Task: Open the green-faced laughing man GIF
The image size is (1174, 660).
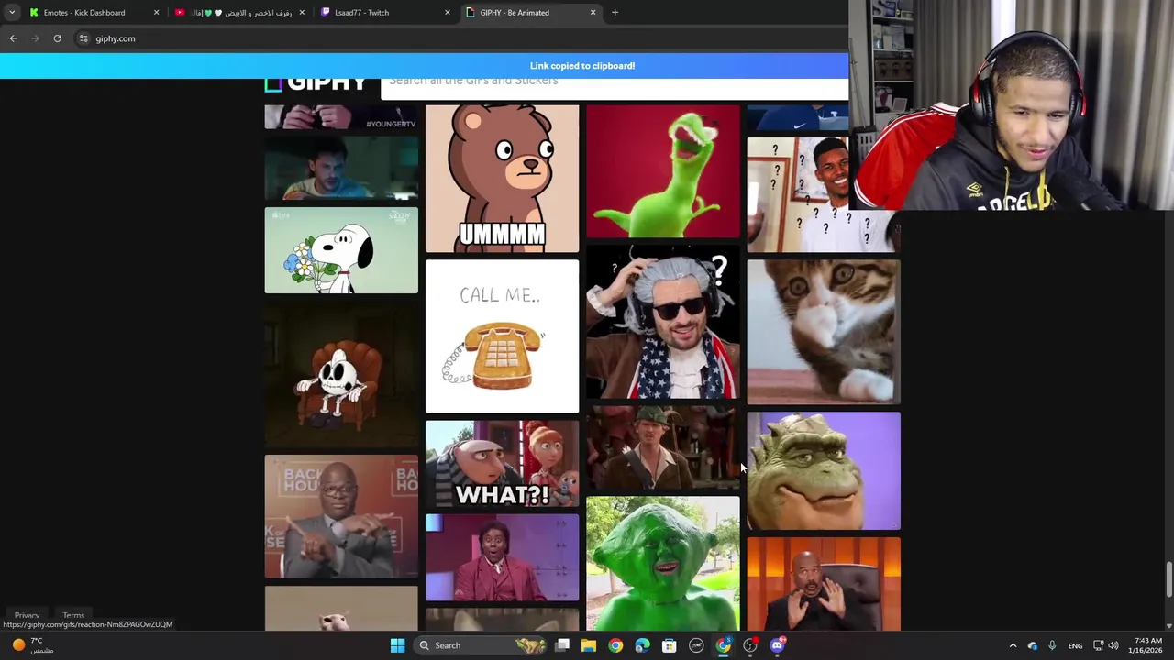Action: [x=662, y=564]
